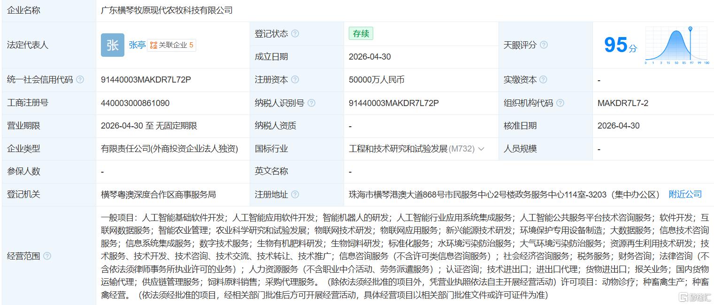
Task: Click the 95分 score value
Action: (620, 45)
